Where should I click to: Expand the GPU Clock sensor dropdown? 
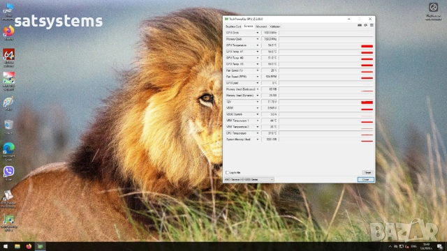pyautogui.click(x=258, y=33)
